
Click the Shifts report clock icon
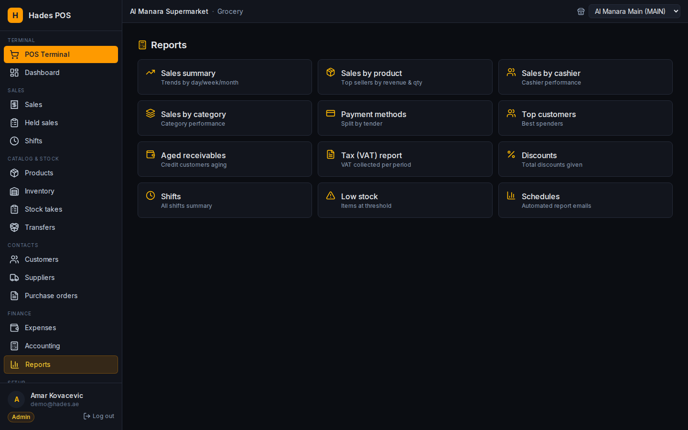point(150,195)
